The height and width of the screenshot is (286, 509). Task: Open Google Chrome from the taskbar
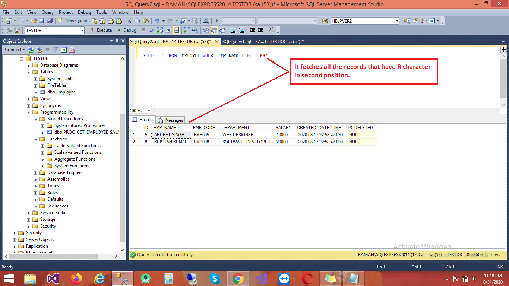coord(238,278)
